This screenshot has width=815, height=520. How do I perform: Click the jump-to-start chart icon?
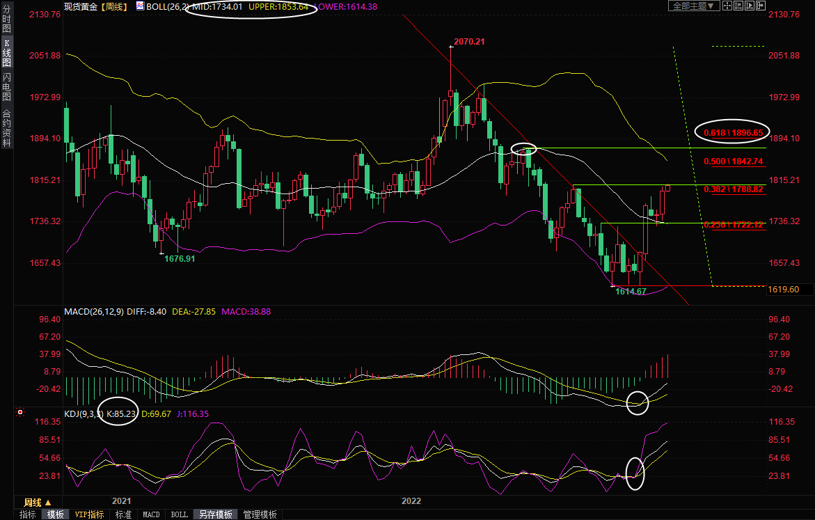[x=738, y=6]
